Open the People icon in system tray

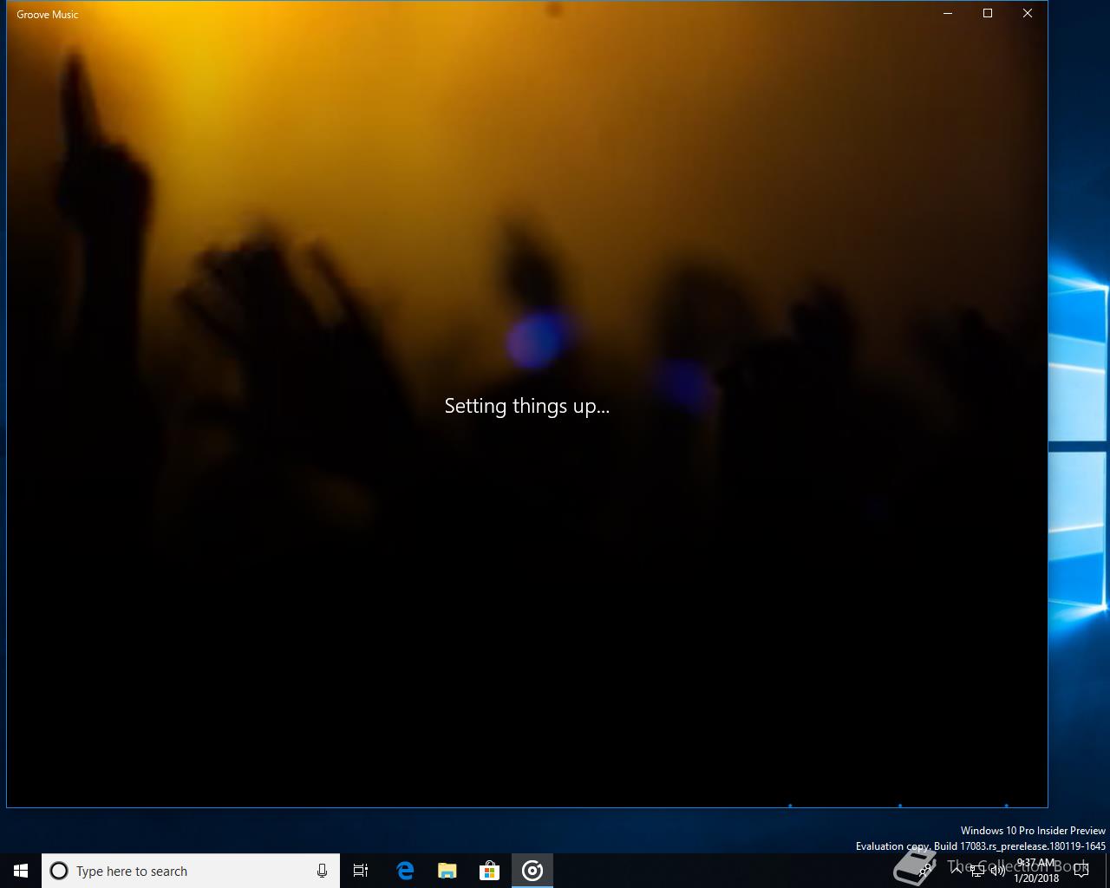[x=926, y=870]
